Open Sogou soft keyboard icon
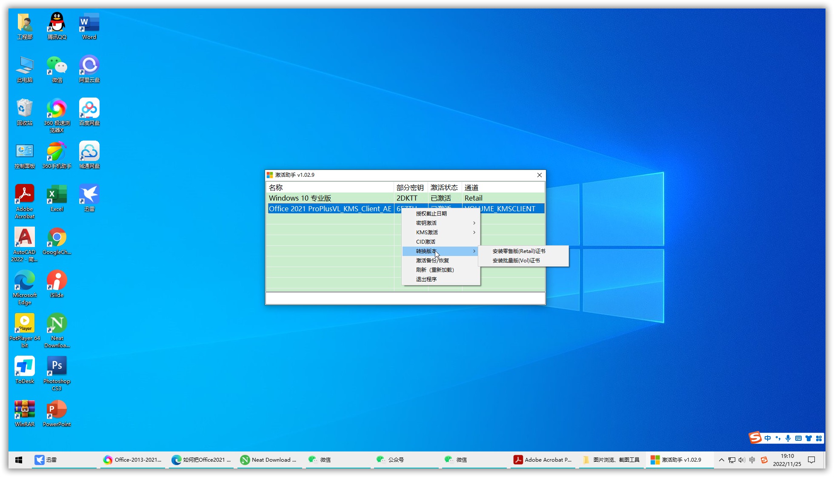This screenshot has width=834, height=477. tap(798, 438)
